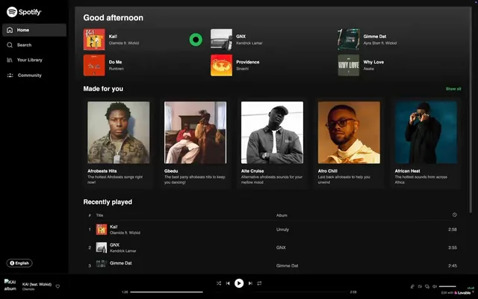Click the Community people icon
Screen dimensions: 478x299
(x=10, y=75)
